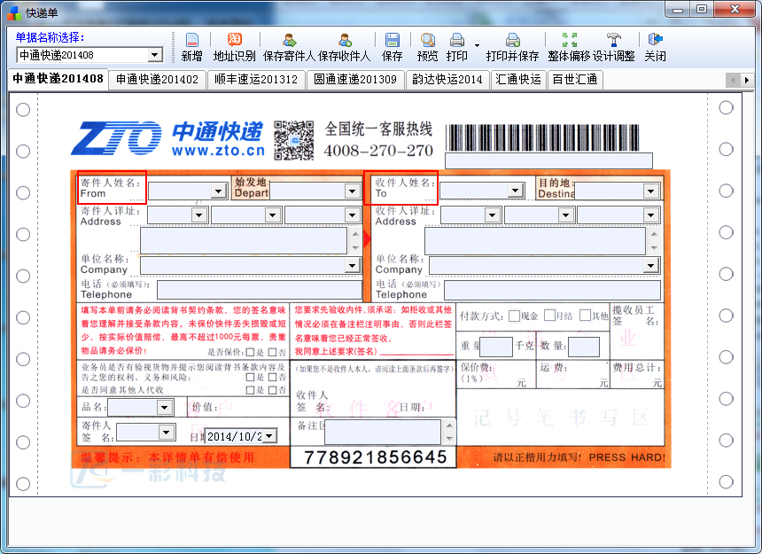Image resolution: width=762 pixels, height=554 pixels.
Task: Expand recipient 单位名称 company dropdown
Action: pos(650,265)
